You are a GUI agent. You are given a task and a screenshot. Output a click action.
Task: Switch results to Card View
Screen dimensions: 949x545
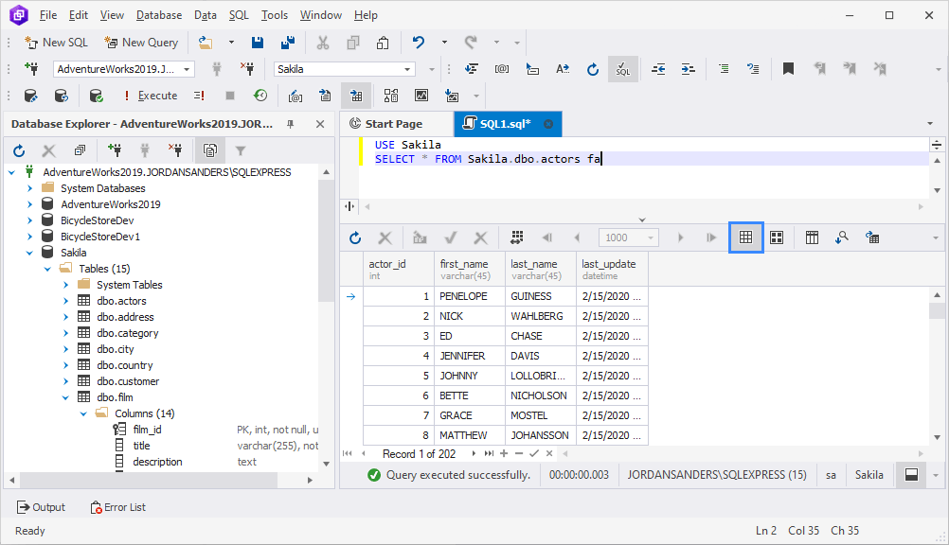point(777,237)
